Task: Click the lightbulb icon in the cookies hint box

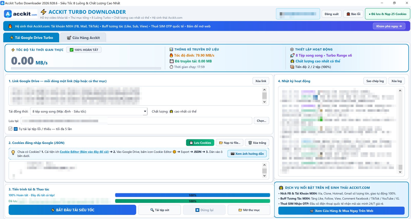Action: (13, 152)
